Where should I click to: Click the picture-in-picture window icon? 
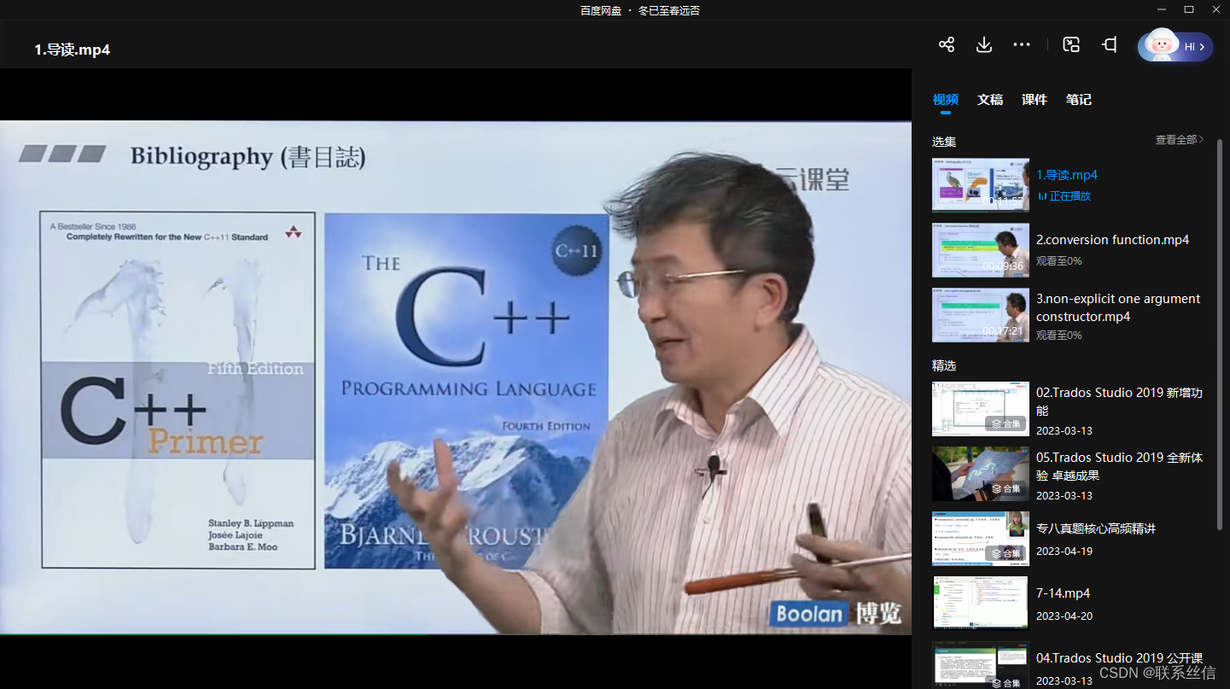1071,45
